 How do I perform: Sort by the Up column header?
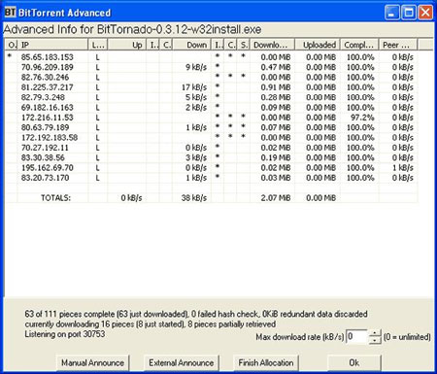click(126, 45)
